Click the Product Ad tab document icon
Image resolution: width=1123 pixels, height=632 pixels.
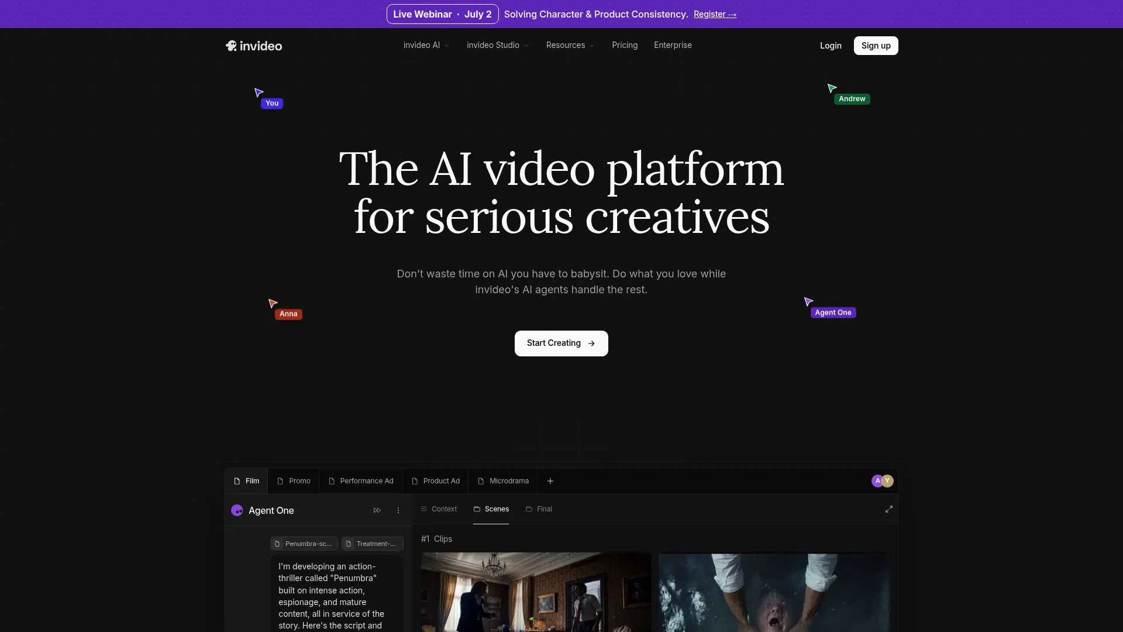pyautogui.click(x=415, y=481)
